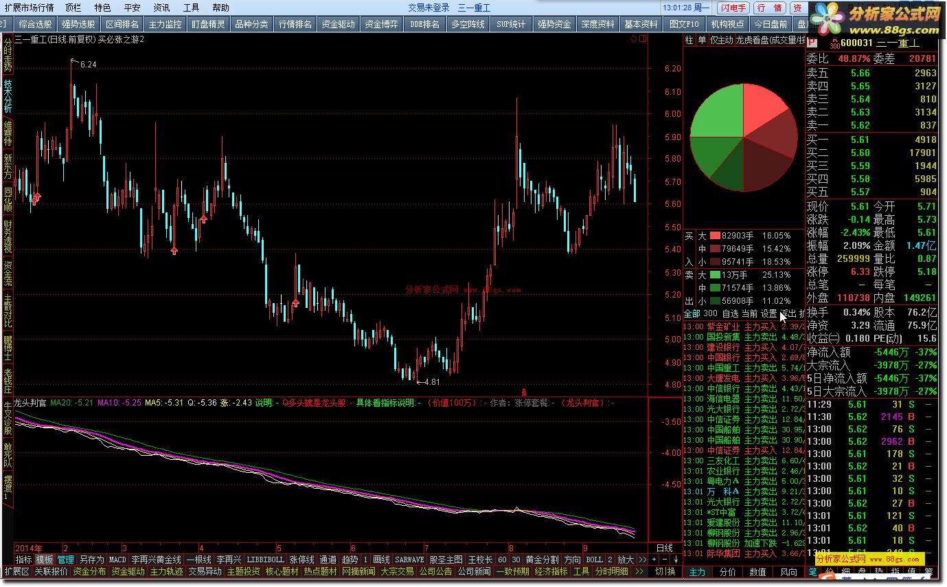This screenshot has height=587, width=947.
Task: Toggle the 仅主动 filter
Action: tap(721, 41)
